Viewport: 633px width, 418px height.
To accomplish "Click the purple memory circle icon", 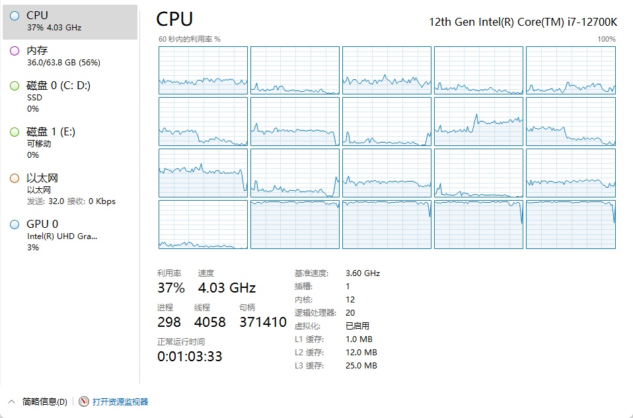I will click(15, 51).
